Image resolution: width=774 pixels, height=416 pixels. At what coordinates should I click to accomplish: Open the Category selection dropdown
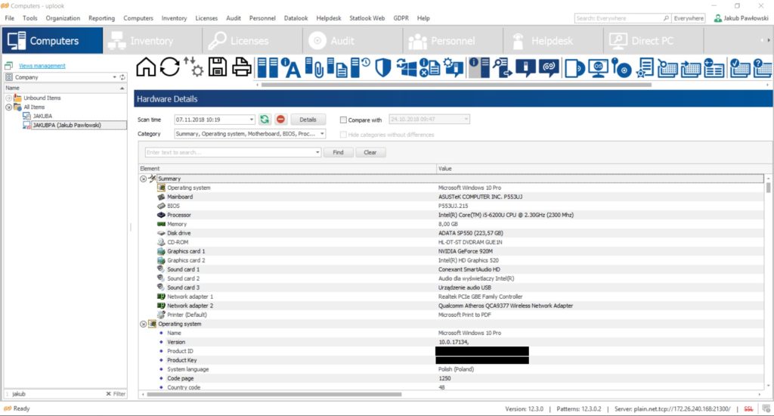pyautogui.click(x=322, y=134)
